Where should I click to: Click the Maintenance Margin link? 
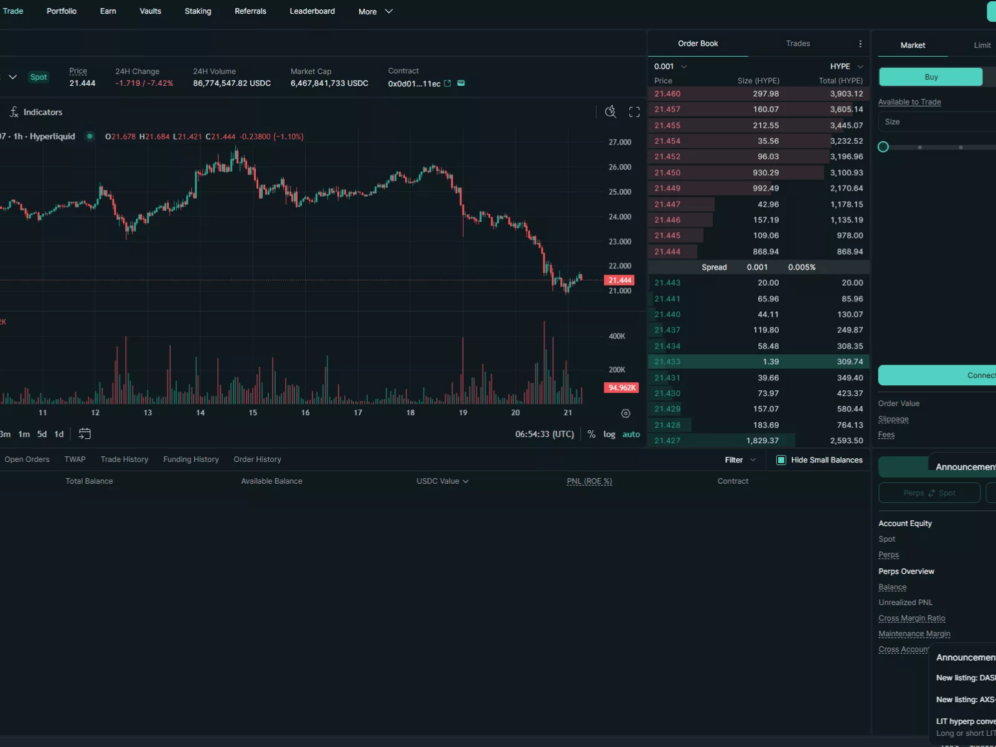click(x=914, y=634)
